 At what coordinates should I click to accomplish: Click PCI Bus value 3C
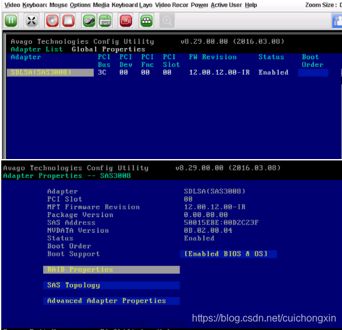102,72
